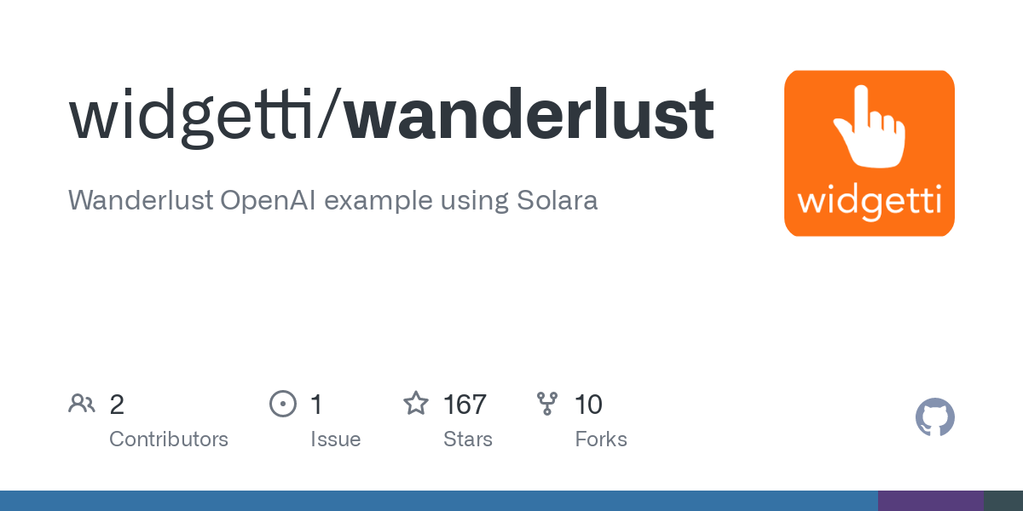This screenshot has width=1023, height=511.
Task: Click the issue count 1
Action: pyautogui.click(x=316, y=405)
